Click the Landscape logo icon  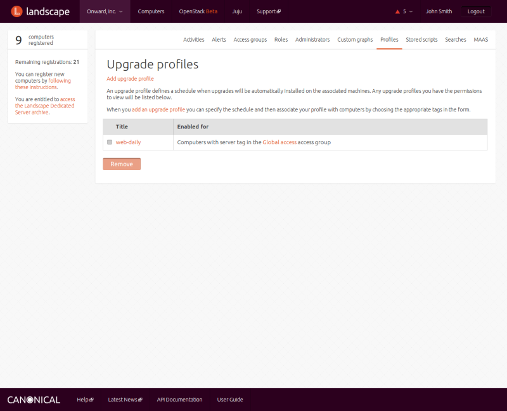click(16, 11)
